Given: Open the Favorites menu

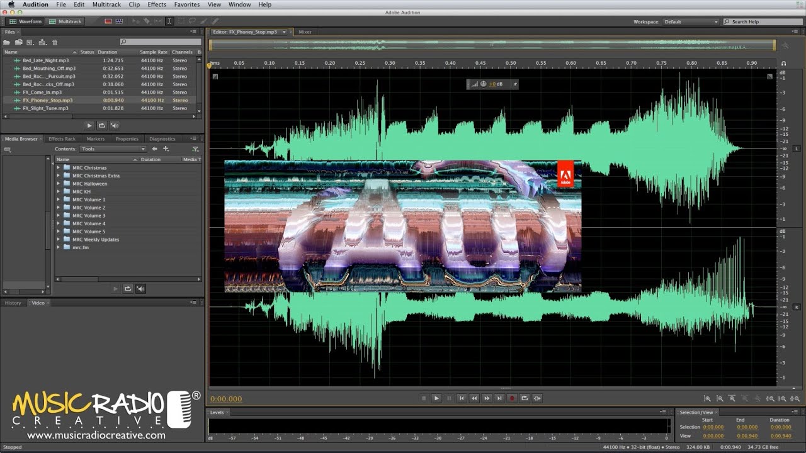Looking at the screenshot, I should point(187,4).
